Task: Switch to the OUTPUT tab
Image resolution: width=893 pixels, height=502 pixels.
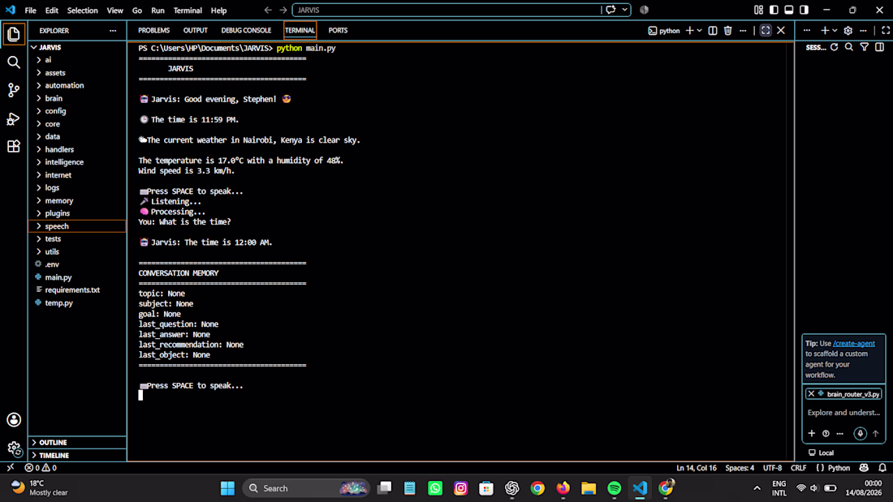Action: click(196, 31)
